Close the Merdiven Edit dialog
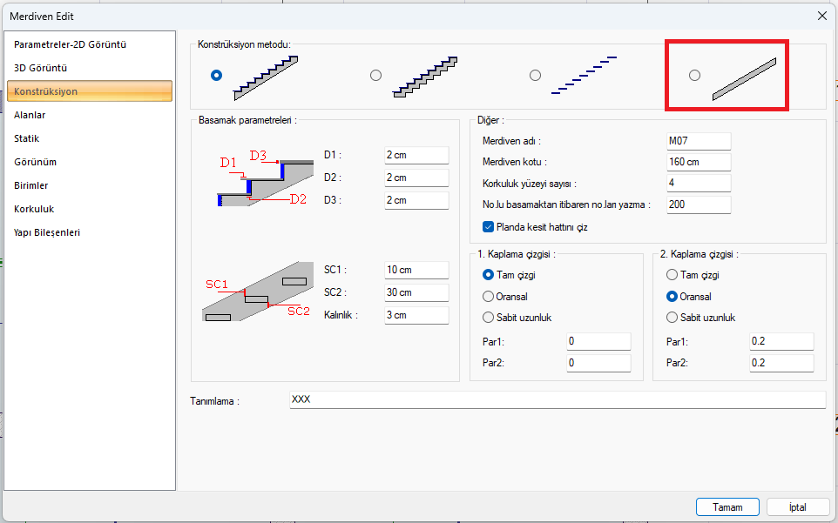This screenshot has height=523, width=838. [821, 15]
